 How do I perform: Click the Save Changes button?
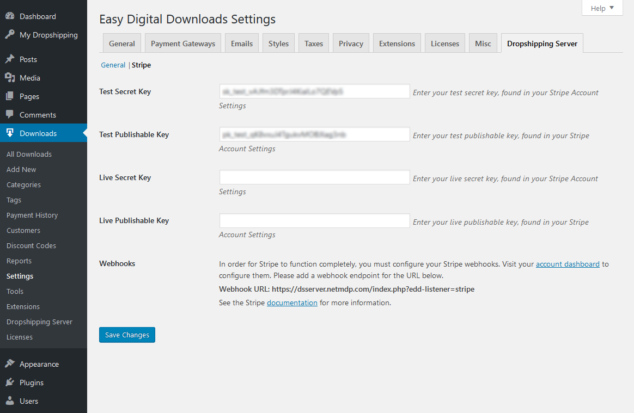pos(127,335)
